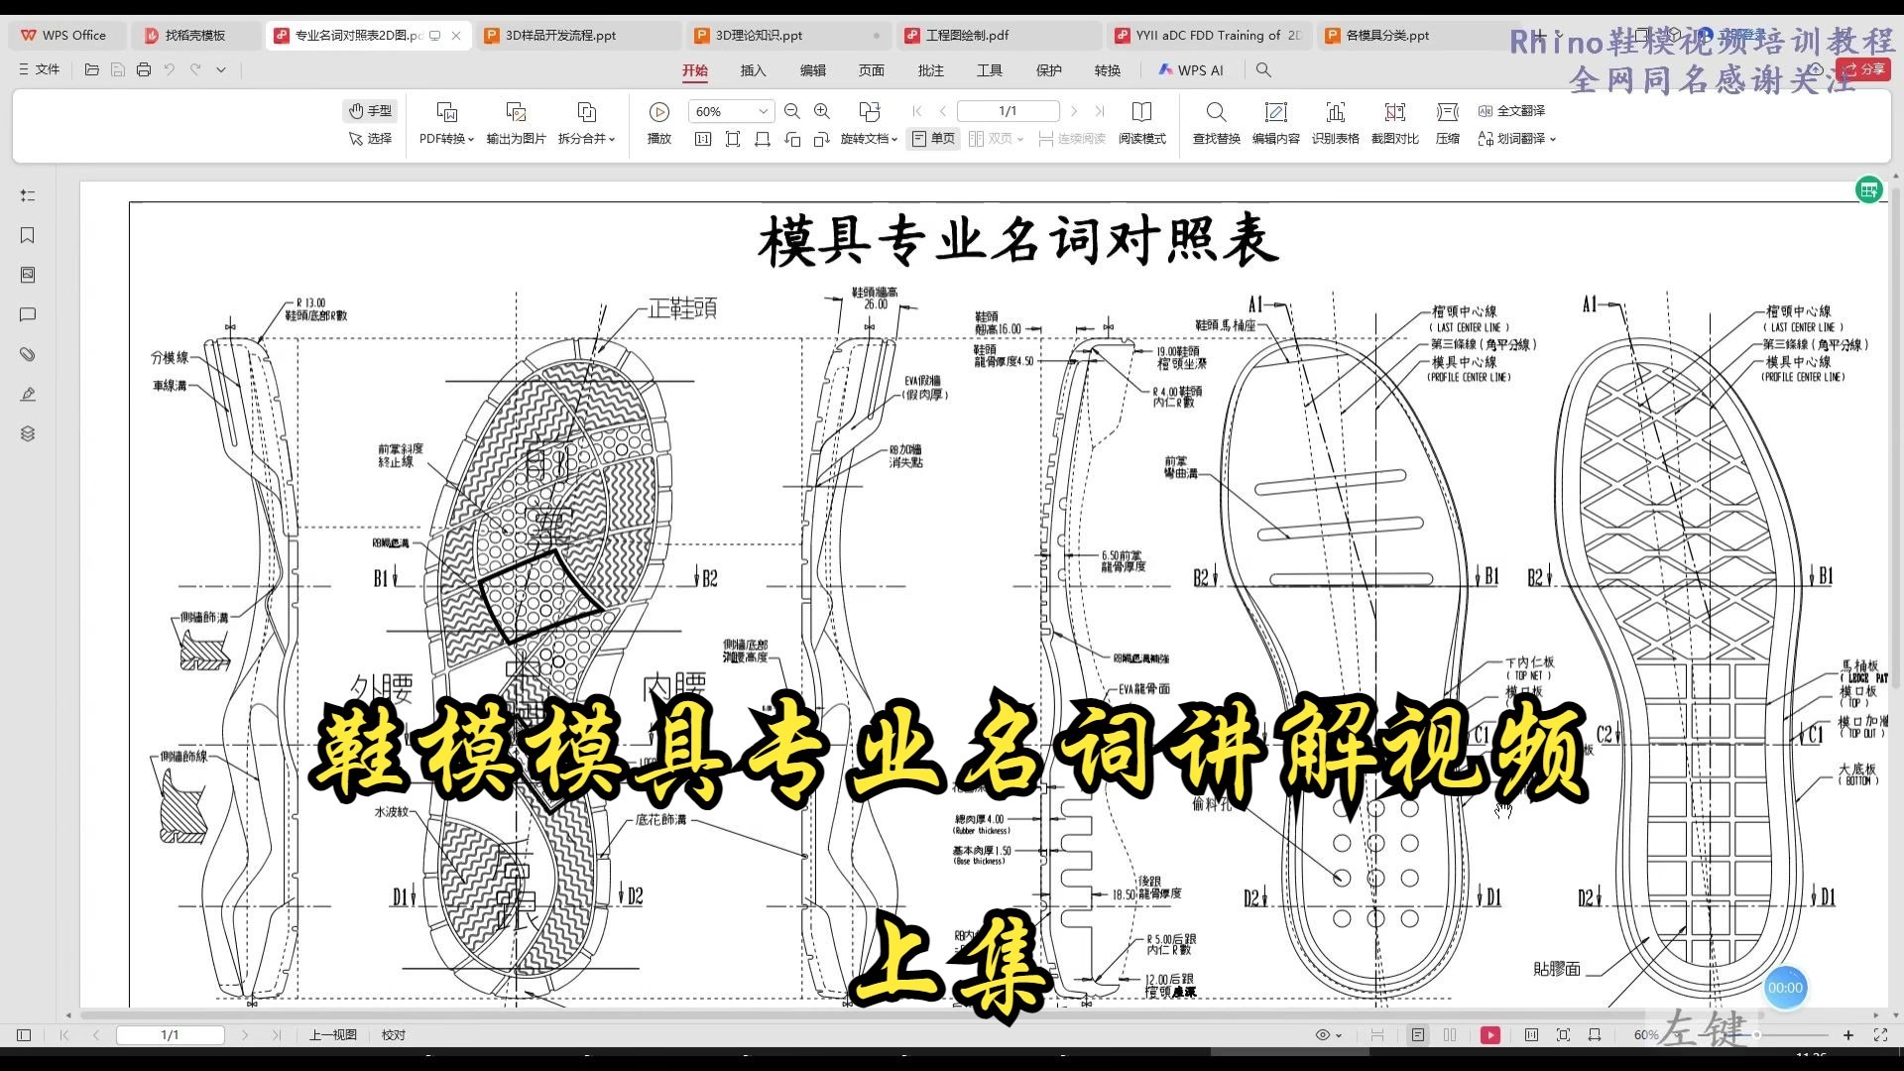Screen dimensions: 1904x1071
Task: Open the 压缩 compress tool
Action: point(1447,123)
